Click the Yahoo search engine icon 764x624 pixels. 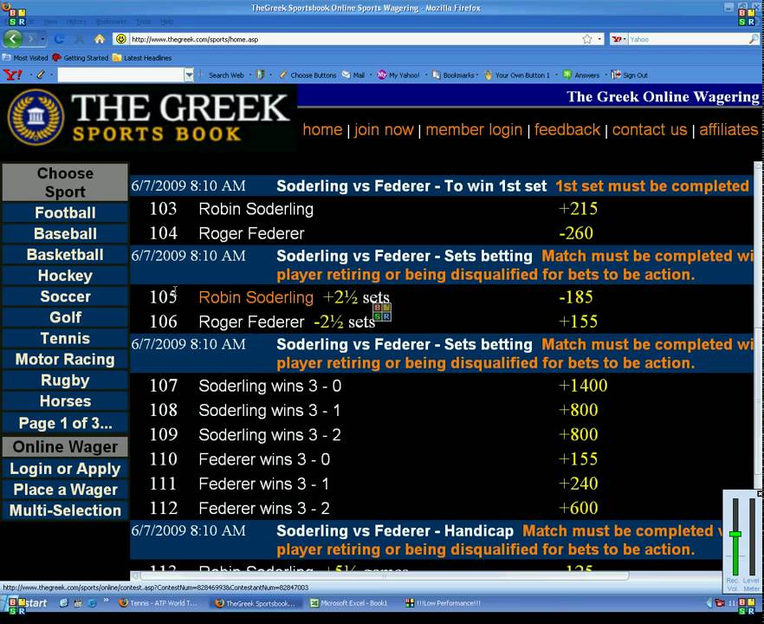(617, 39)
